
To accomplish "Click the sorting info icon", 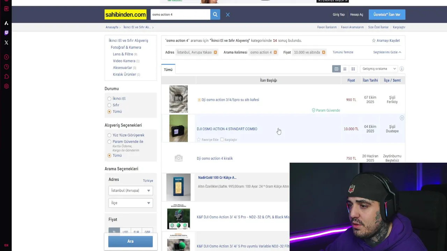I will (402, 69).
